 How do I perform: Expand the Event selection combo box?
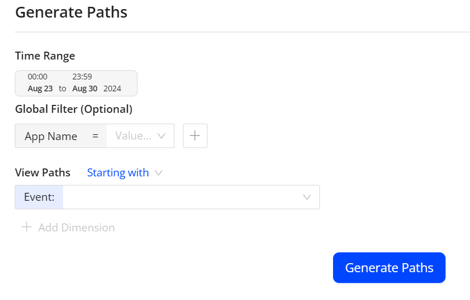[191, 197]
